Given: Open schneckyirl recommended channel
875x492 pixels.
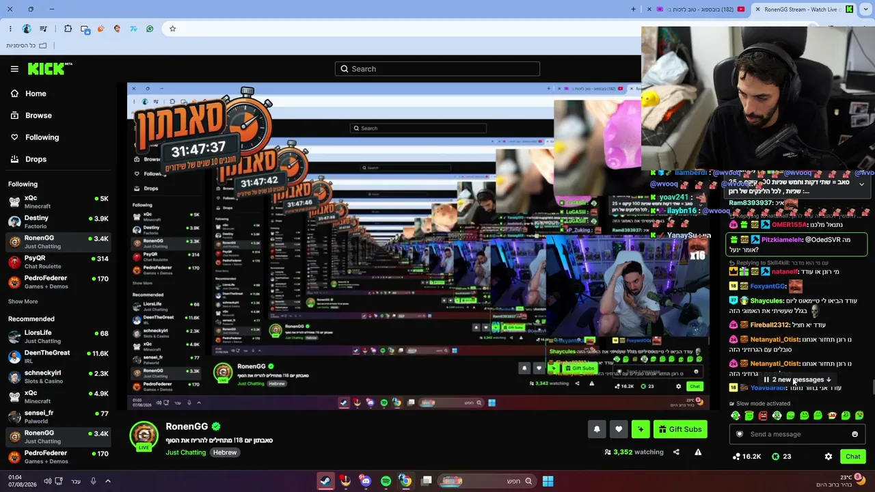Looking at the screenshot, I should click(59, 377).
